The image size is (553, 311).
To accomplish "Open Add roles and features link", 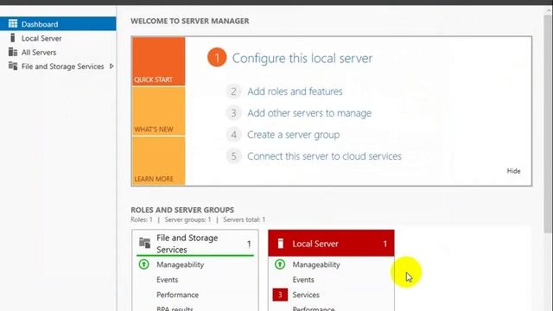I will tap(295, 92).
